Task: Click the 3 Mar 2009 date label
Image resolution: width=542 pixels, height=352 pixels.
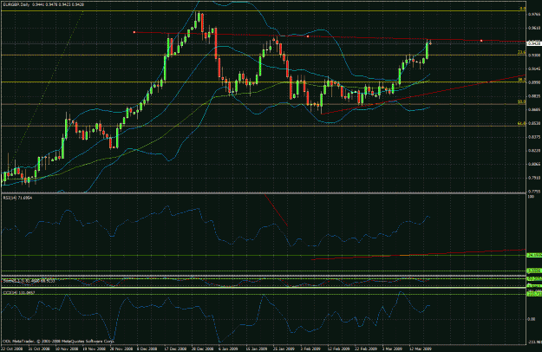Action: 392,349
